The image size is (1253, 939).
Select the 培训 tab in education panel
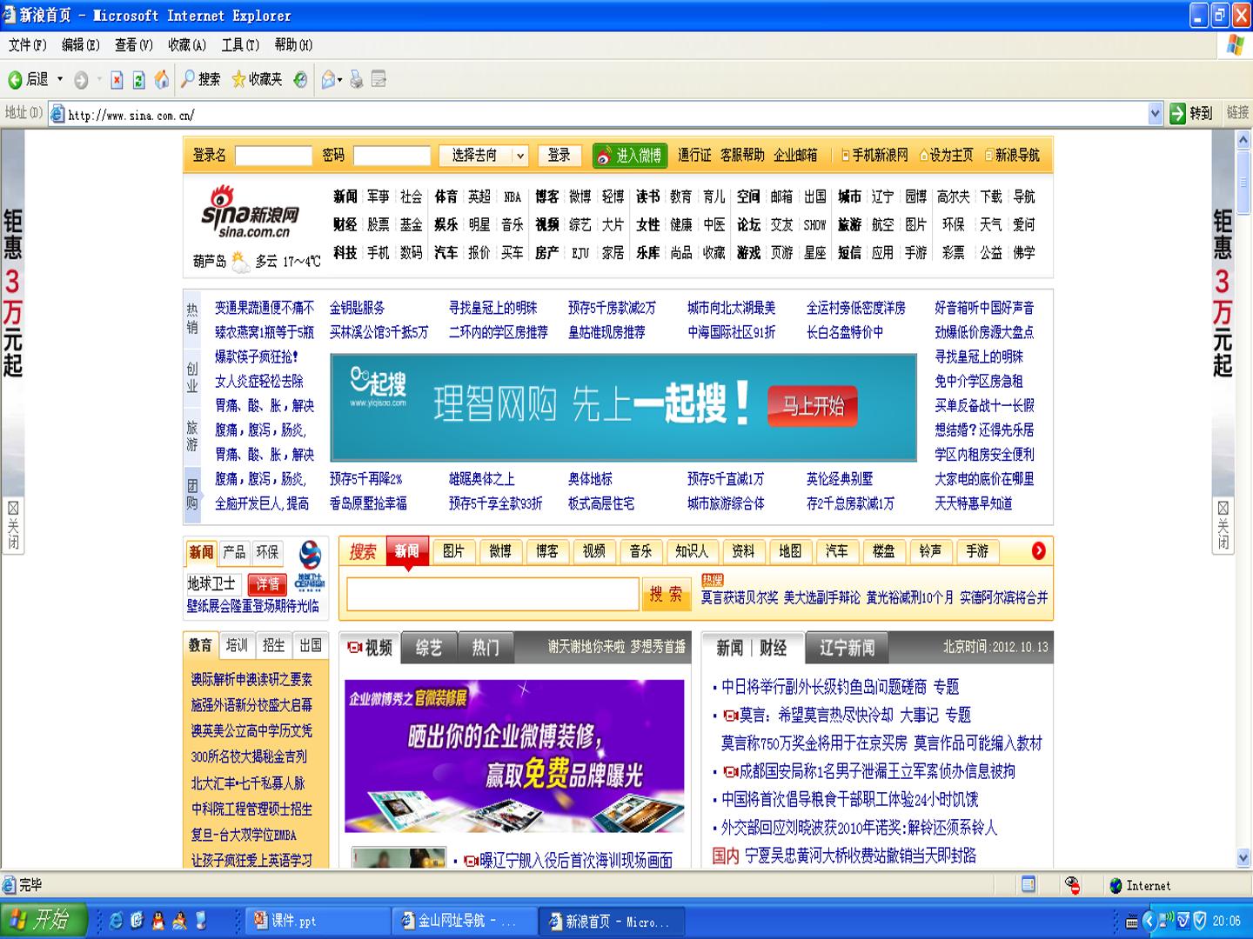tap(237, 645)
